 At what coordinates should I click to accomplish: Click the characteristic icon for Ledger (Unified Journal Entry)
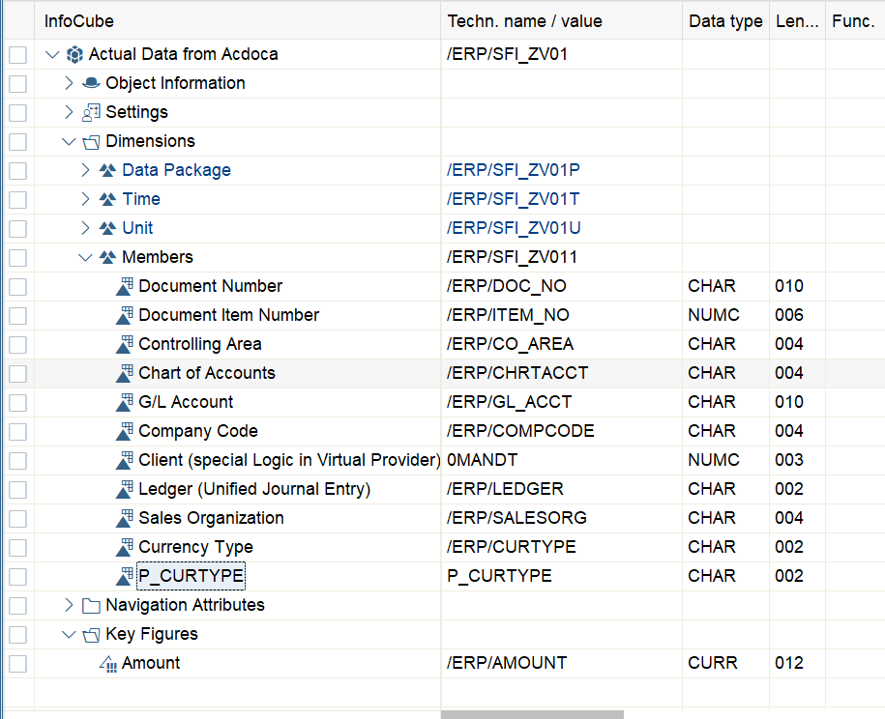point(124,490)
